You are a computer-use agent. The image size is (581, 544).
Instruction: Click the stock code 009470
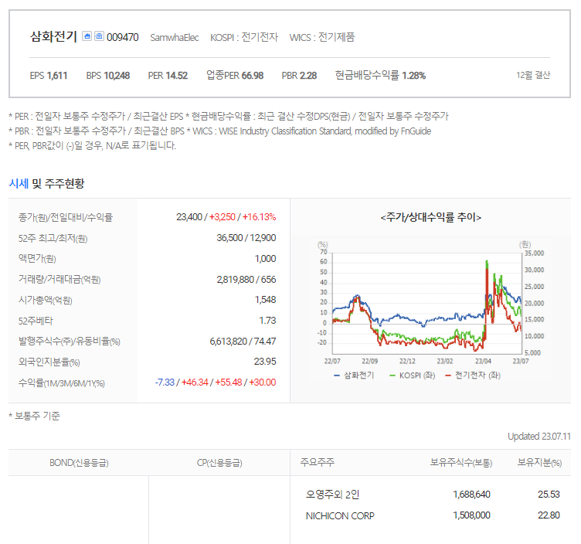tap(122, 37)
